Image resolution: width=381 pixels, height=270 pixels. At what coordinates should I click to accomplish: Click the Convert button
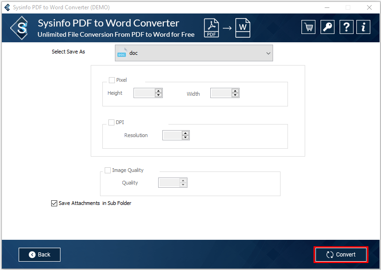341,255
